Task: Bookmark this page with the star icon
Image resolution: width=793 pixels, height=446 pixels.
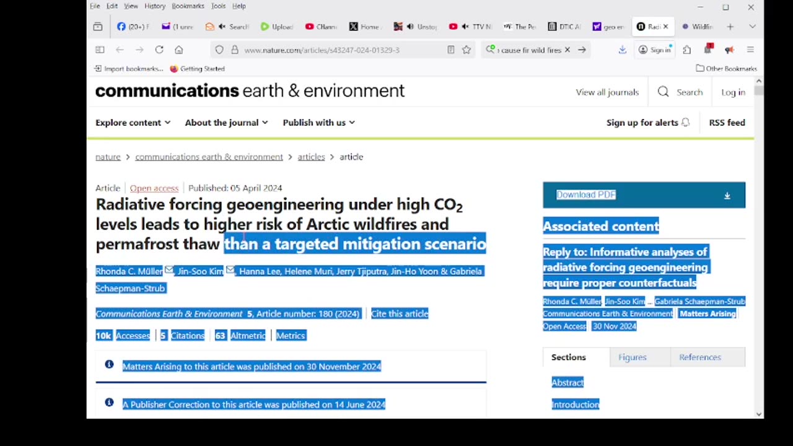Action: point(467,50)
